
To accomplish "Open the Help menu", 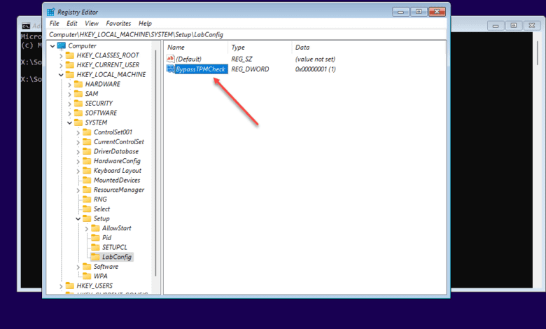I will coord(145,23).
